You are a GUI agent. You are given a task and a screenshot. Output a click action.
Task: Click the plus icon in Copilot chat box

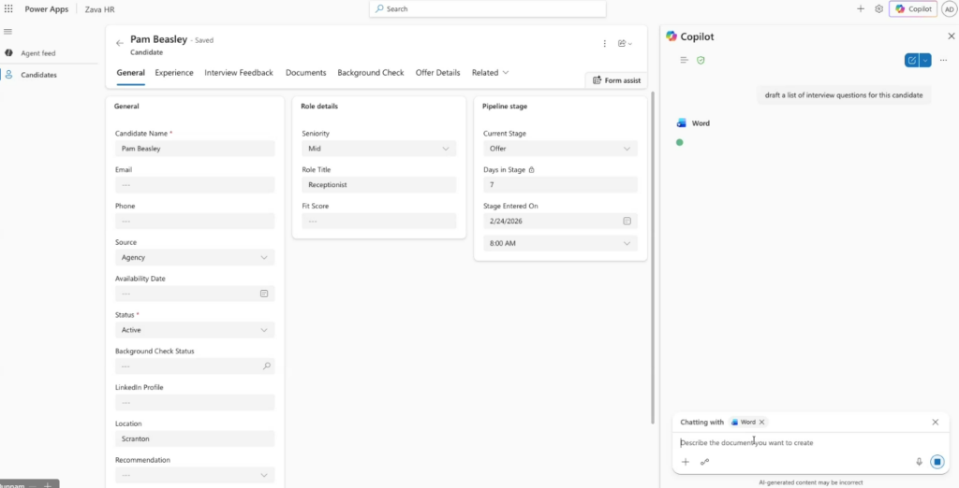[x=685, y=462]
